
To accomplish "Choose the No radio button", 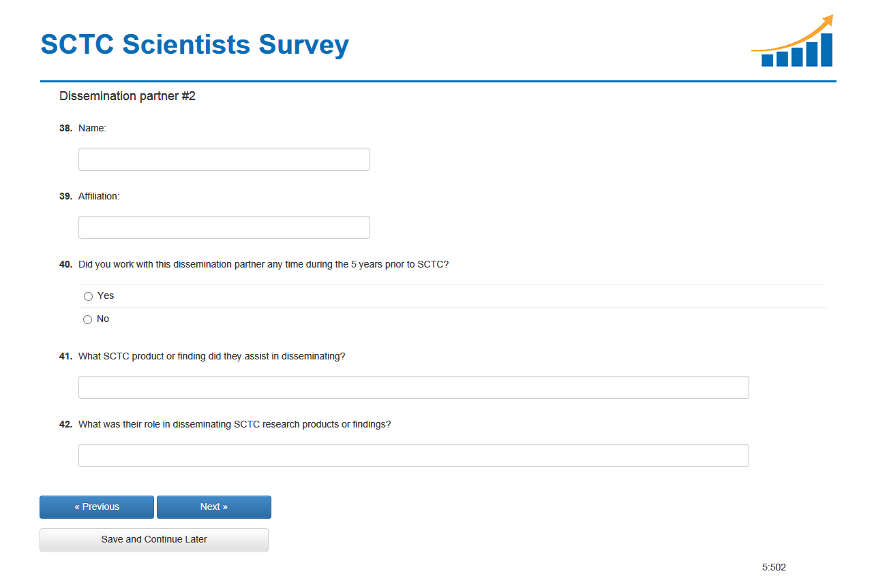I will 87,319.
